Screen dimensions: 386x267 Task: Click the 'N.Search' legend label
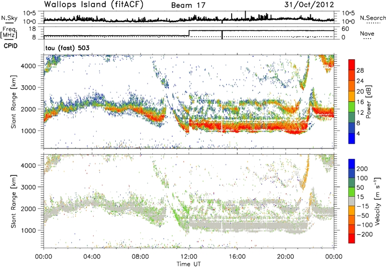(x=372, y=18)
